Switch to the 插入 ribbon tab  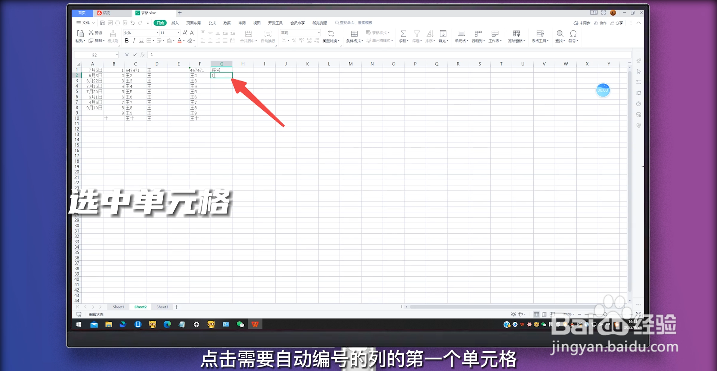click(x=174, y=23)
